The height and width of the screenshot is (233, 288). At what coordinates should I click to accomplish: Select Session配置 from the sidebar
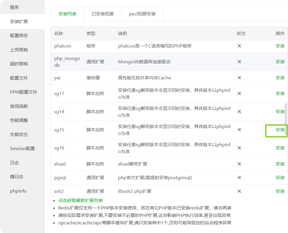click(22, 149)
